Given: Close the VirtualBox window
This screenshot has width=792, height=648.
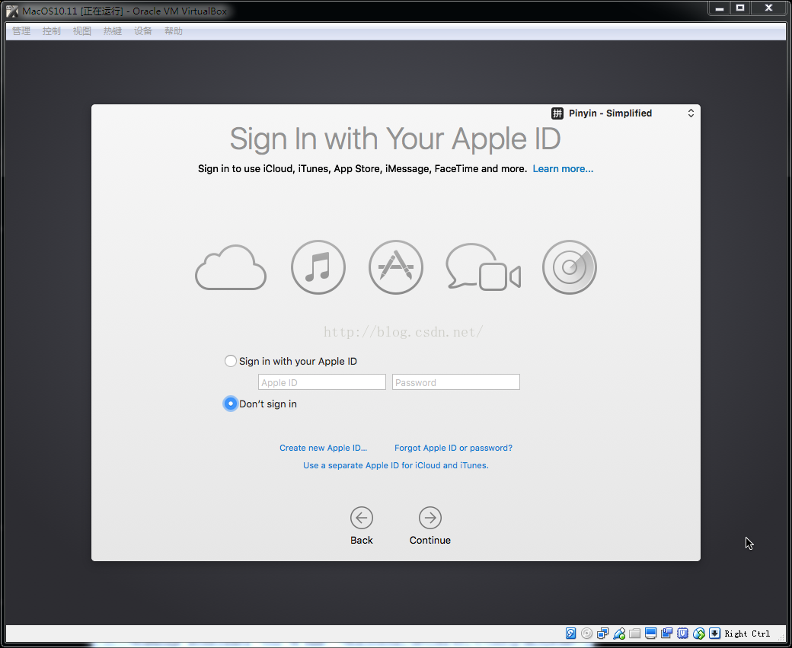Looking at the screenshot, I should (768, 8).
